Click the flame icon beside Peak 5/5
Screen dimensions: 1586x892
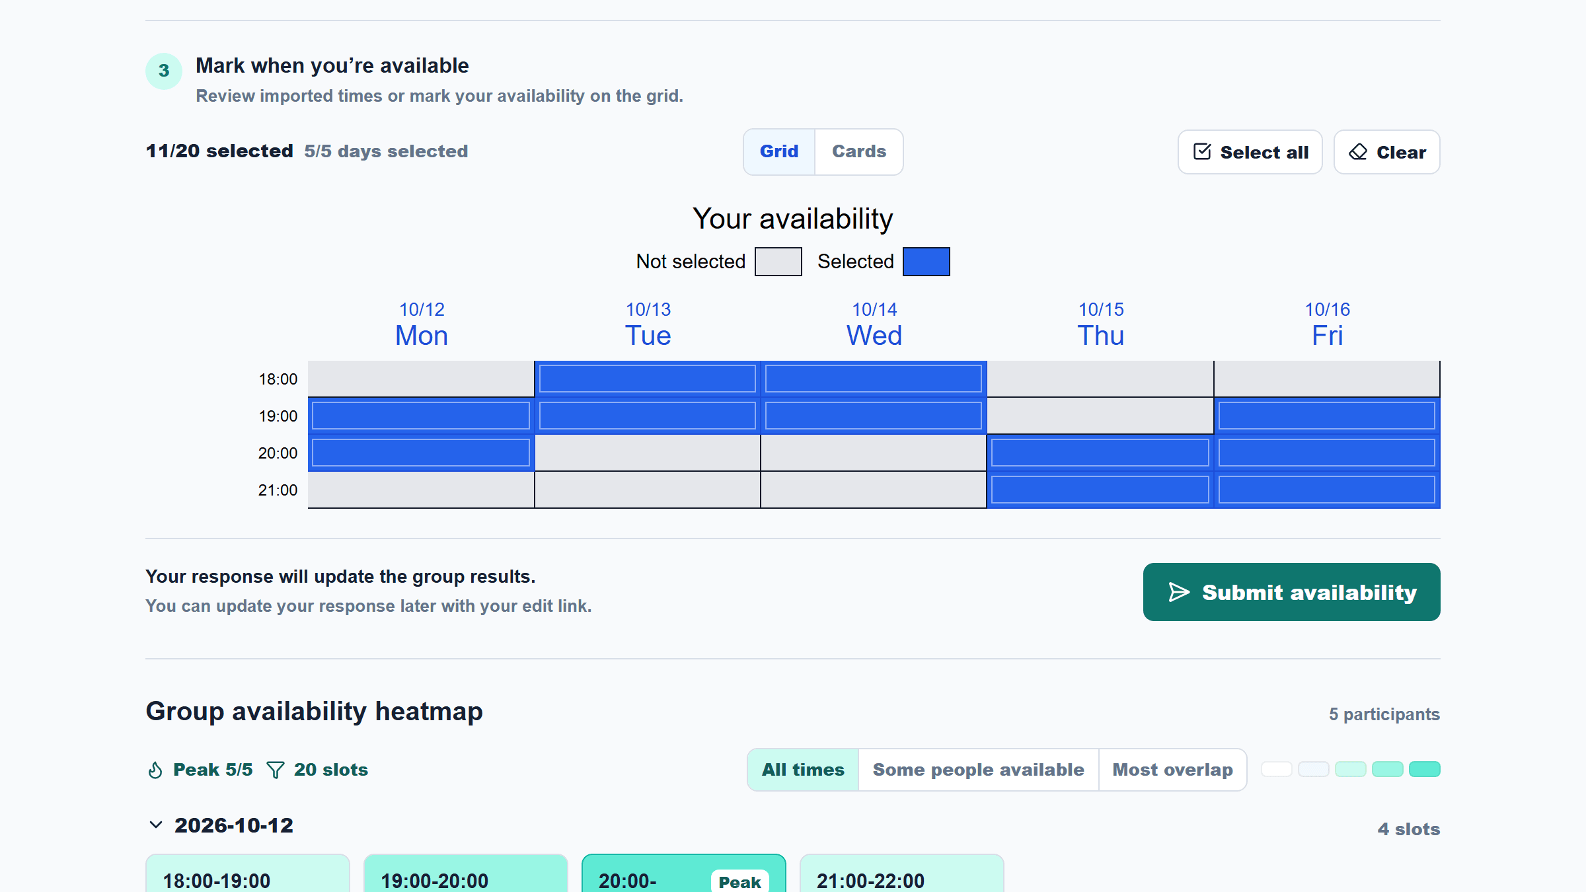(155, 770)
